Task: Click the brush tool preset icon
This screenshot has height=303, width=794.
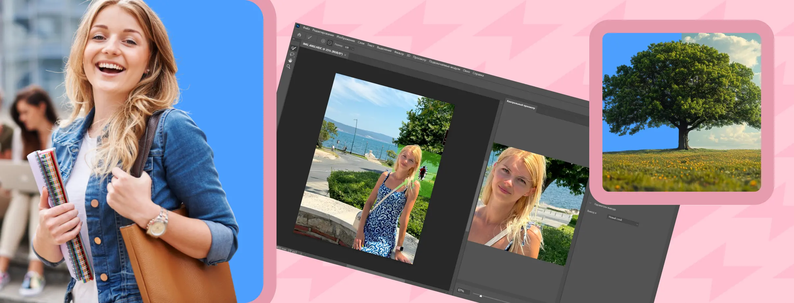Action: 309,38
